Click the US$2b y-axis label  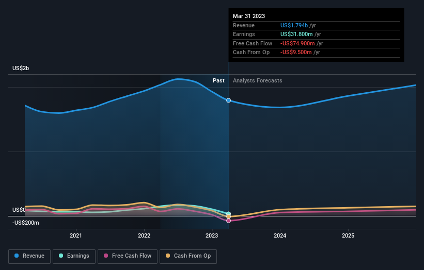(x=21, y=68)
